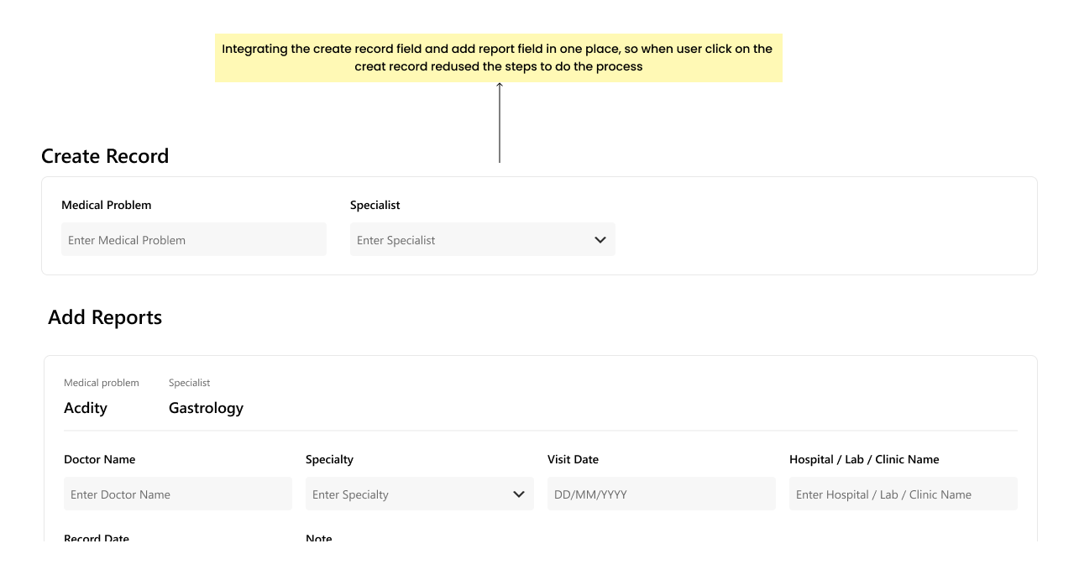Screen dimensions: 1079x575
Task: Click the chevron icon in Specialty field
Action: 518,494
